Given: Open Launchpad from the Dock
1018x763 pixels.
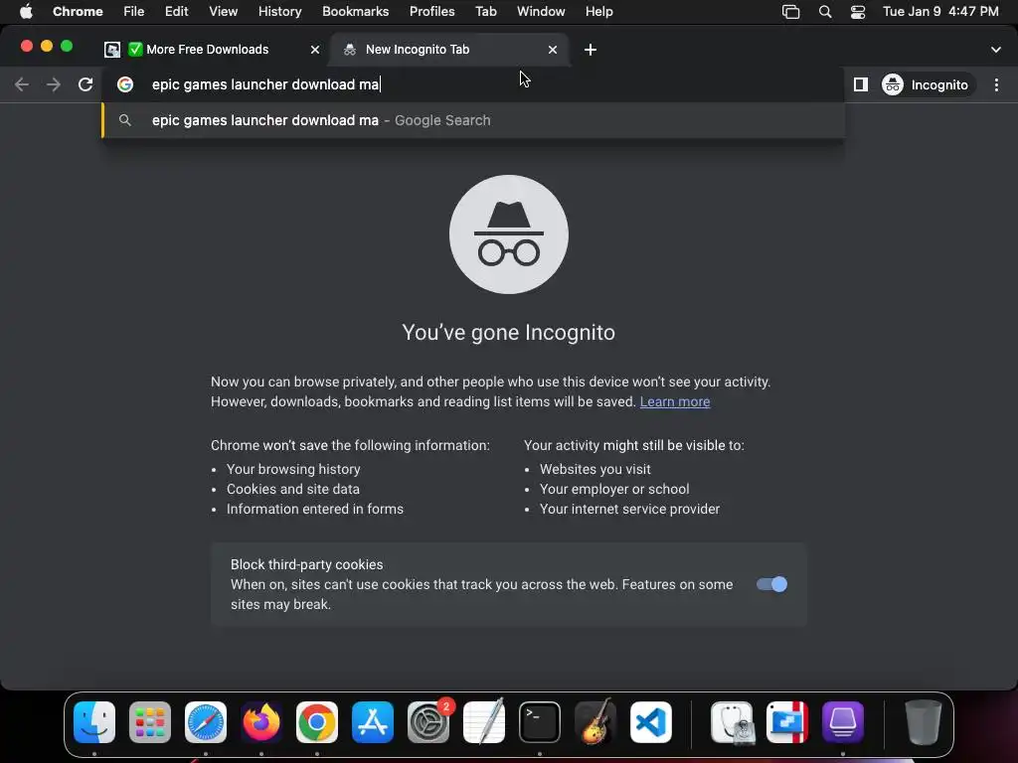Looking at the screenshot, I should click(x=150, y=722).
